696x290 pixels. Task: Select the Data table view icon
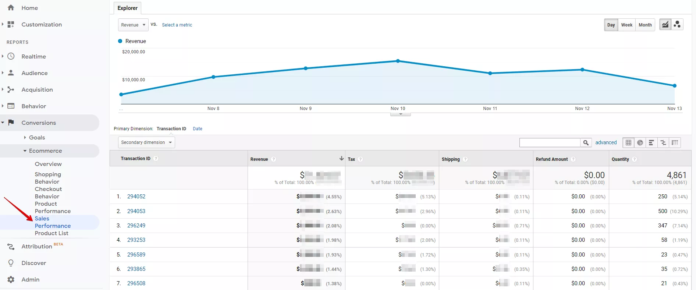pos(628,142)
